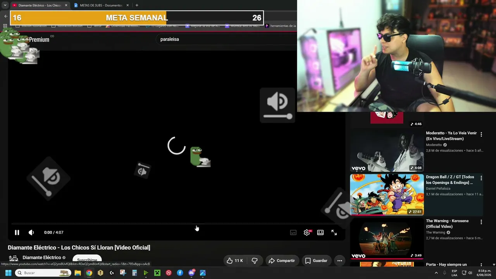Open the gold keyhole app on the taskbar

point(100,273)
